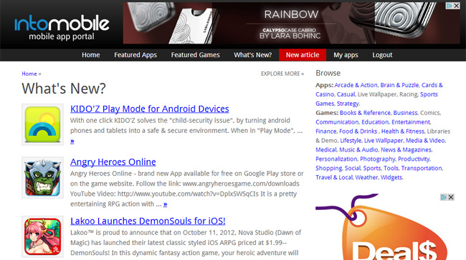The width and height of the screenshot is (466, 260).
Task: Open the Productivity category link
Action: [414, 159]
